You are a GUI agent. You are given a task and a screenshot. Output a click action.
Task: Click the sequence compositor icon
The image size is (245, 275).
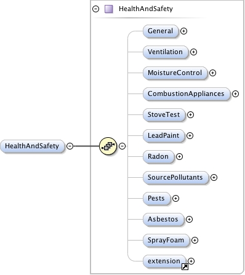point(108,146)
